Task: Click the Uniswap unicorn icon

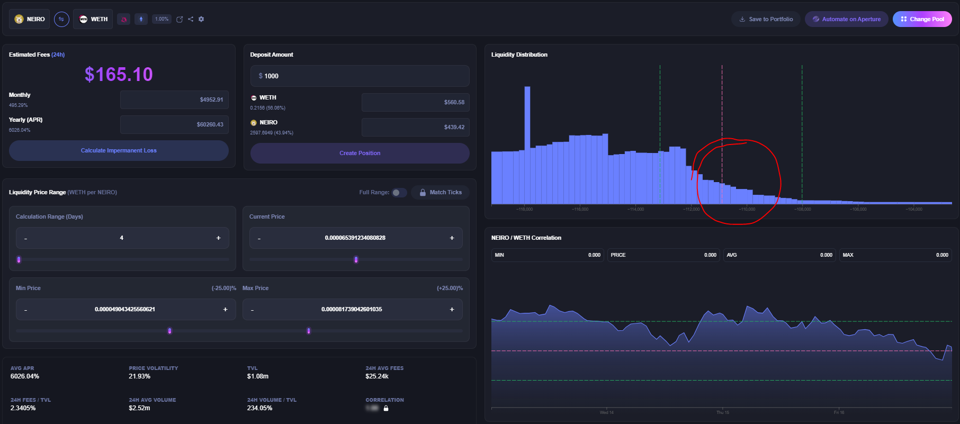Action: [124, 19]
